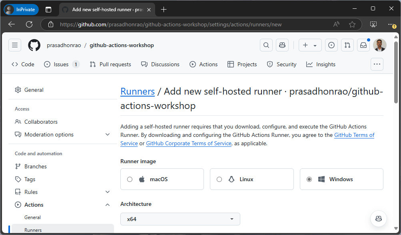Open the Actions repository tab

coord(203,64)
